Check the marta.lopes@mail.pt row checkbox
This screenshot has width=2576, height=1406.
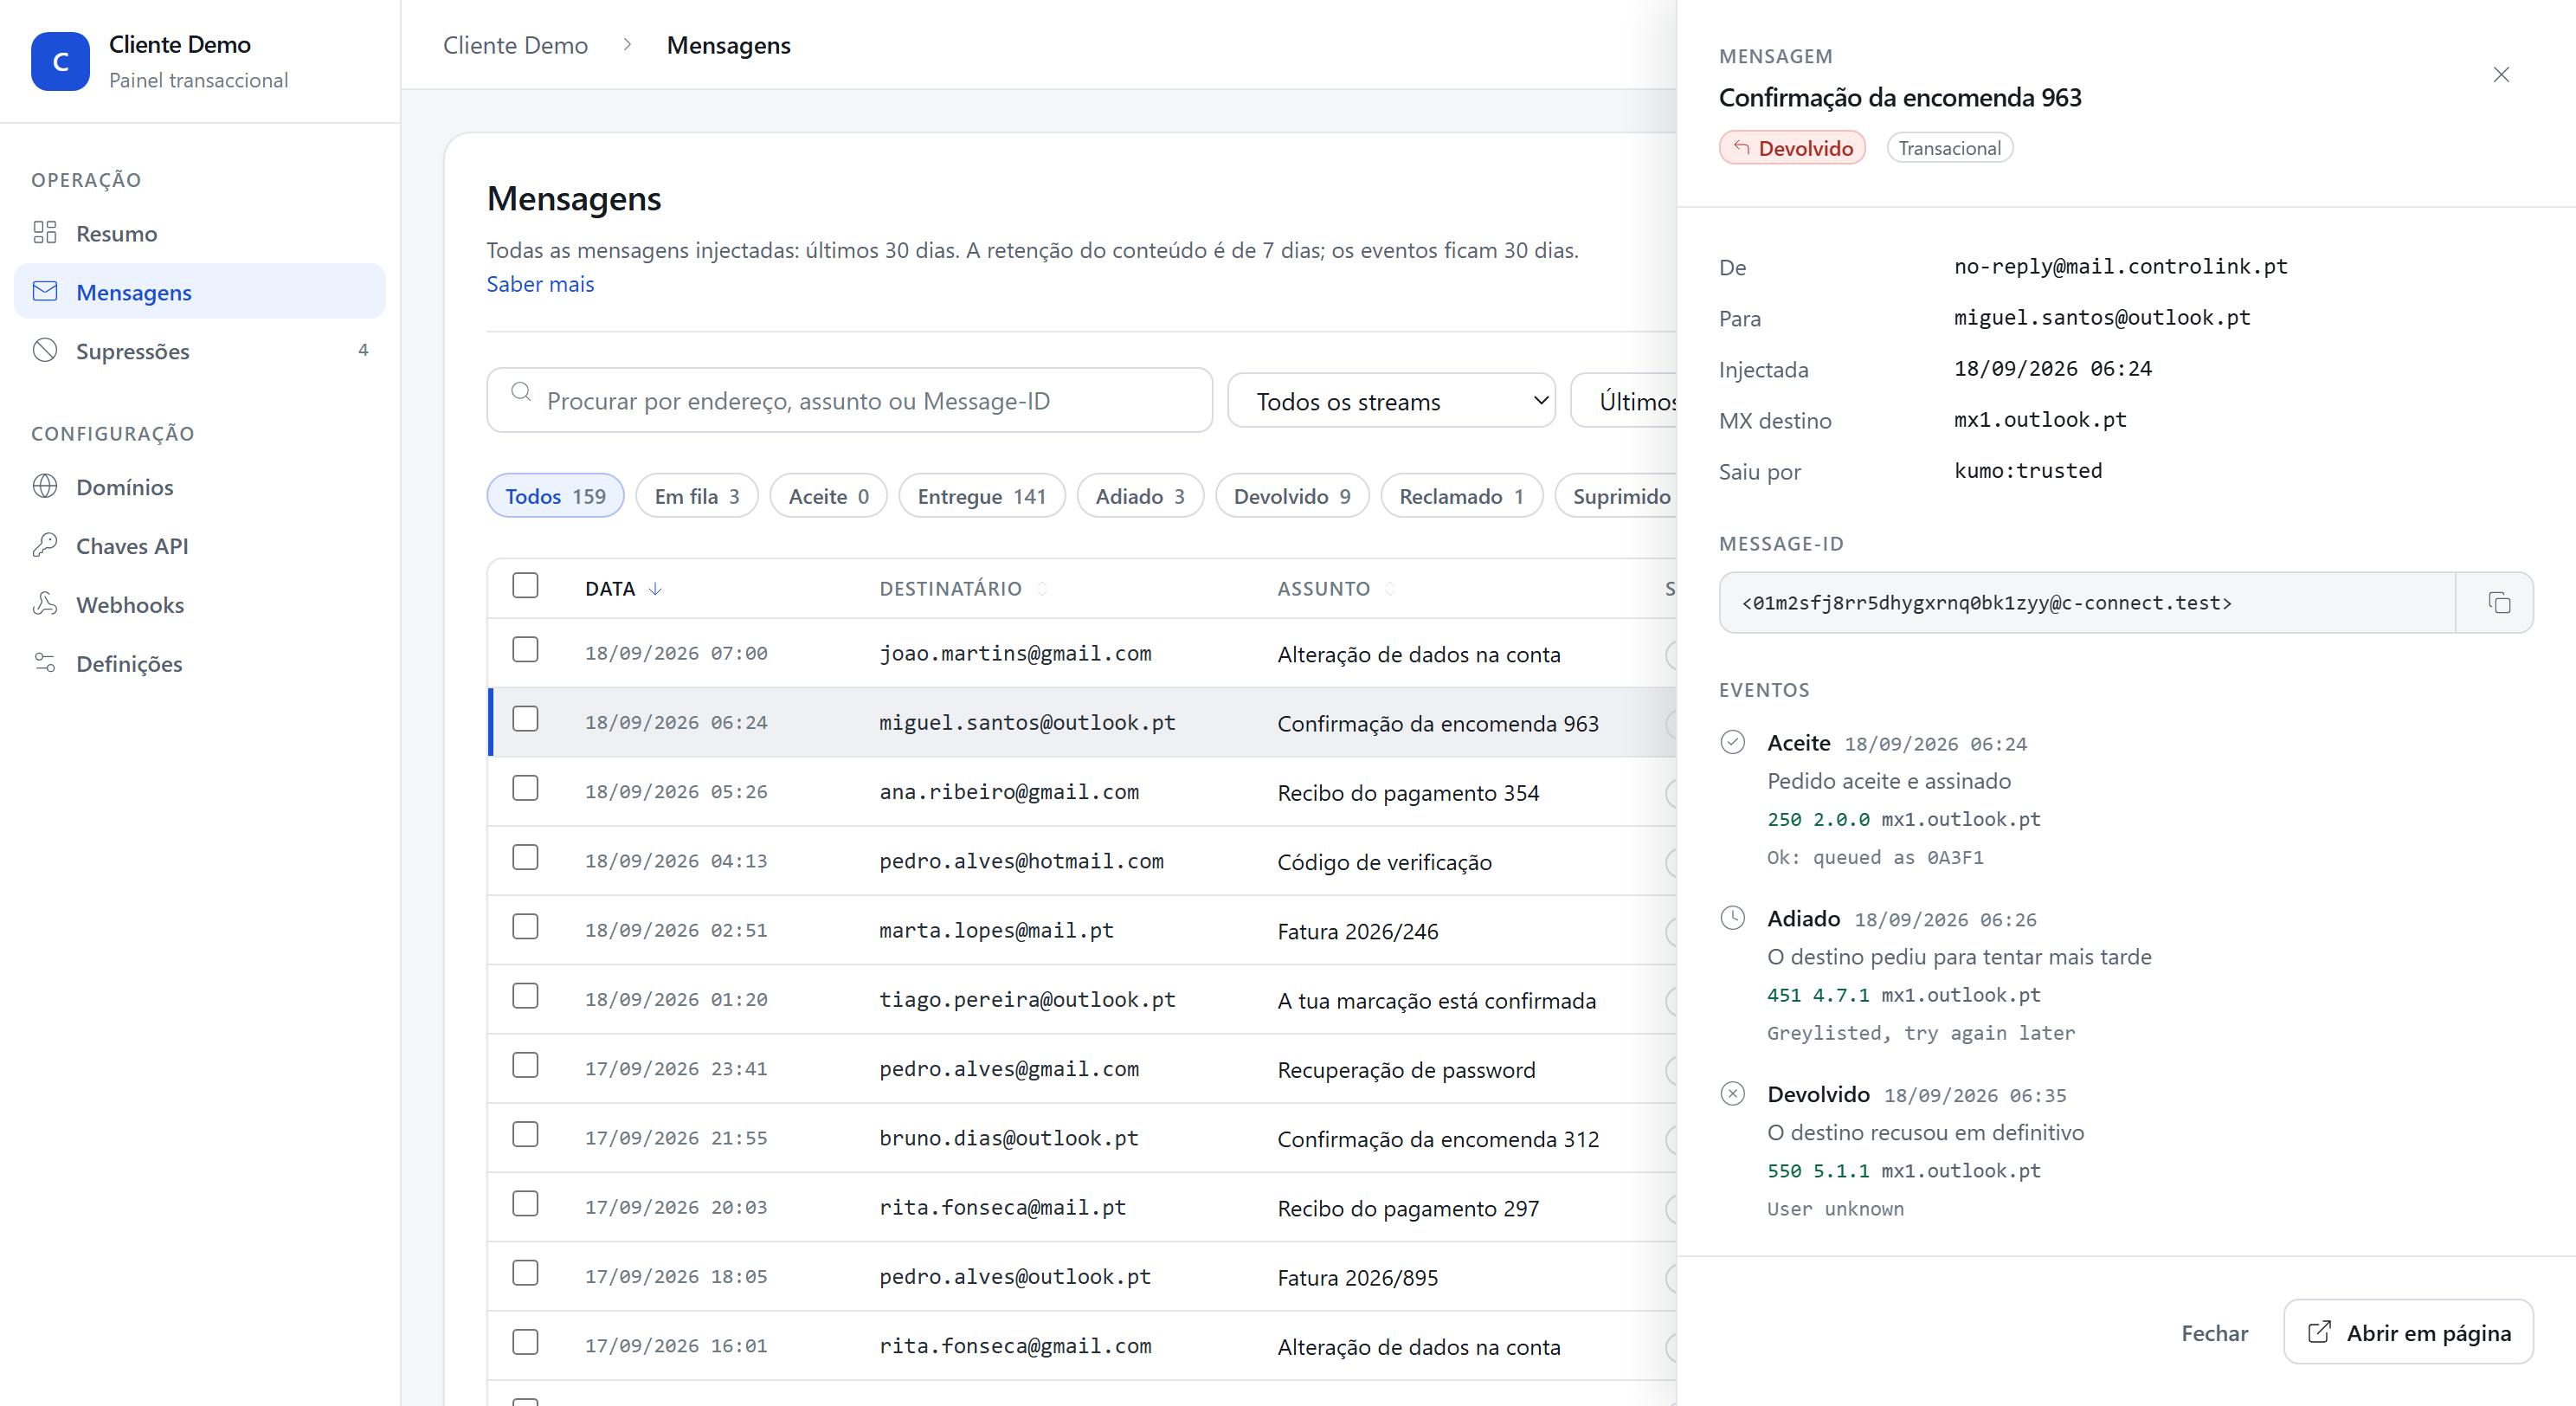525,928
